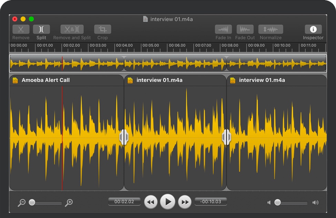
Task: Click the Remove scissors tool
Action: [x=21, y=30]
